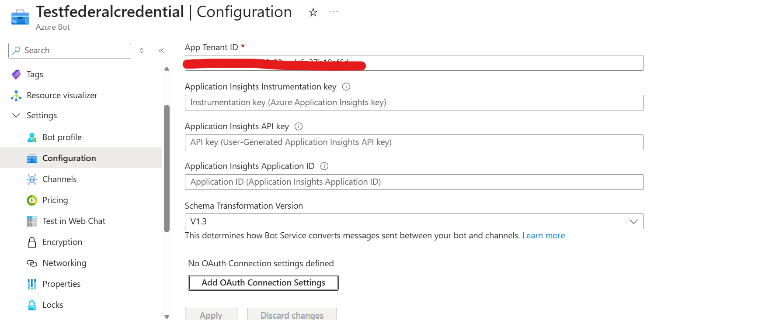This screenshot has width=765, height=320.
Task: Click the App Tenant ID field
Action: 414,63
